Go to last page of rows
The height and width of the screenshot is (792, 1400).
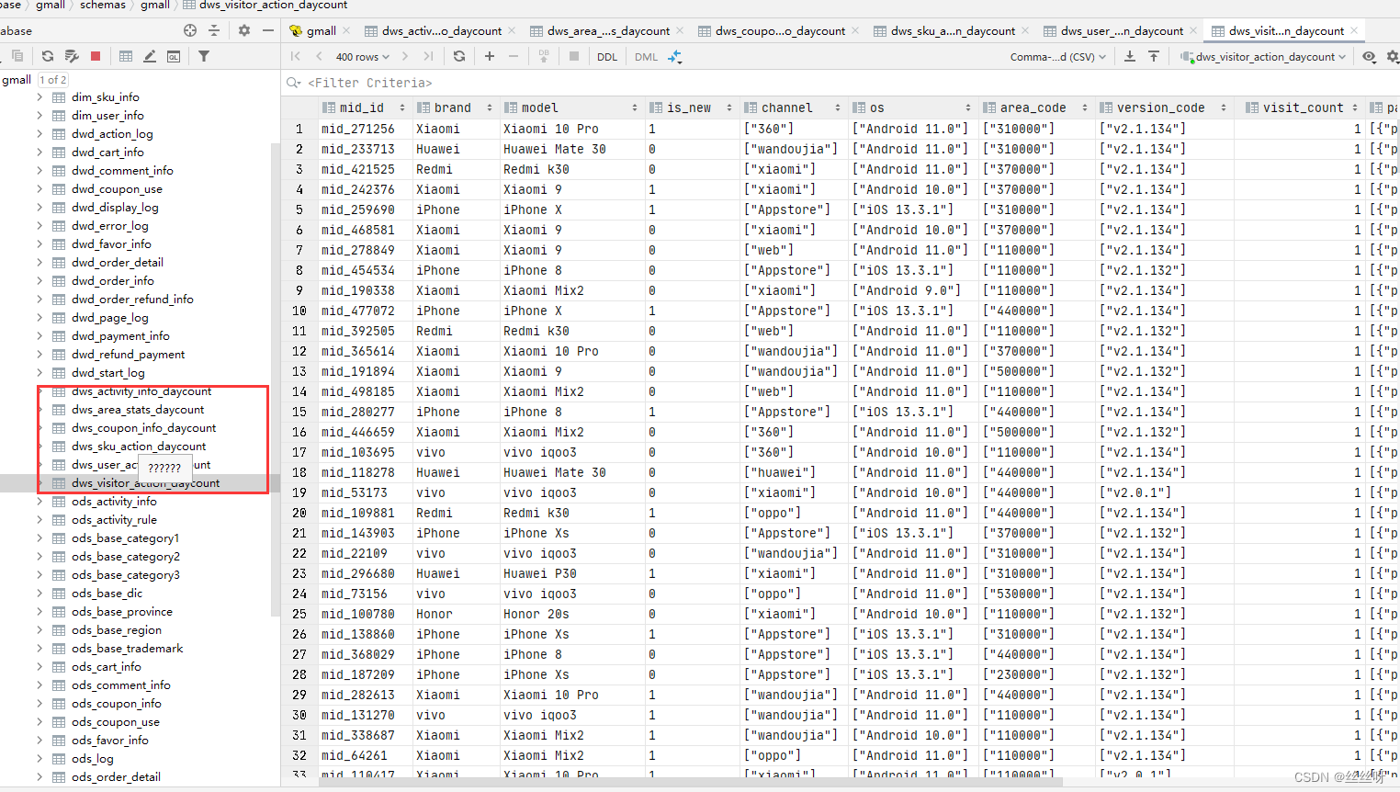[x=428, y=56]
